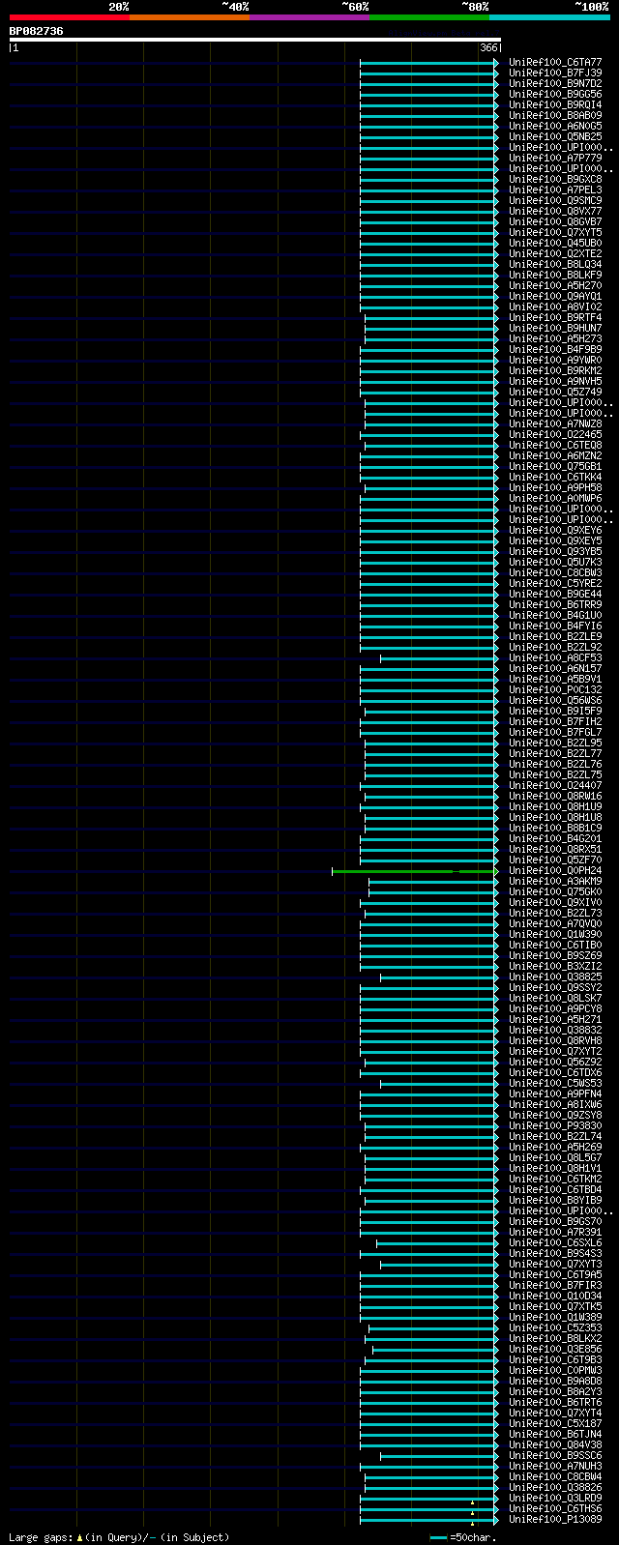Select hit UniRef100_Q3E856
Image resolution: width=619 pixels, height=1545 pixels.
coord(555,1350)
